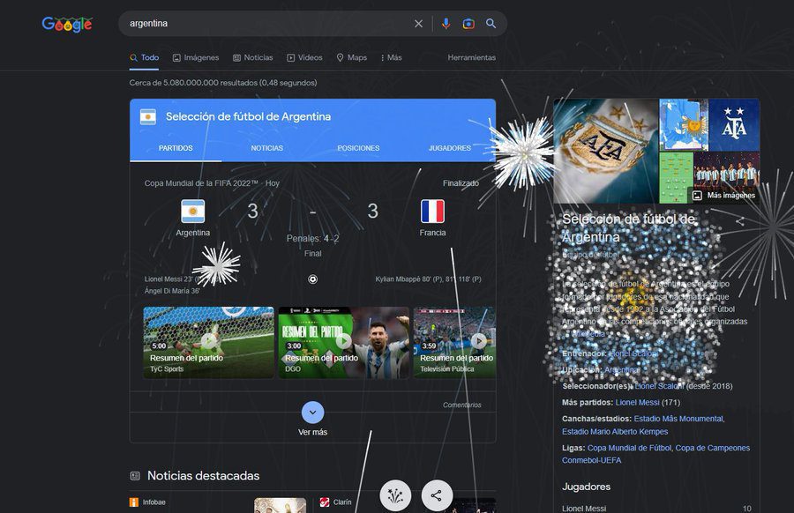This screenshot has height=513, width=794.
Task: Open Herramientas search tools
Action: (471, 57)
